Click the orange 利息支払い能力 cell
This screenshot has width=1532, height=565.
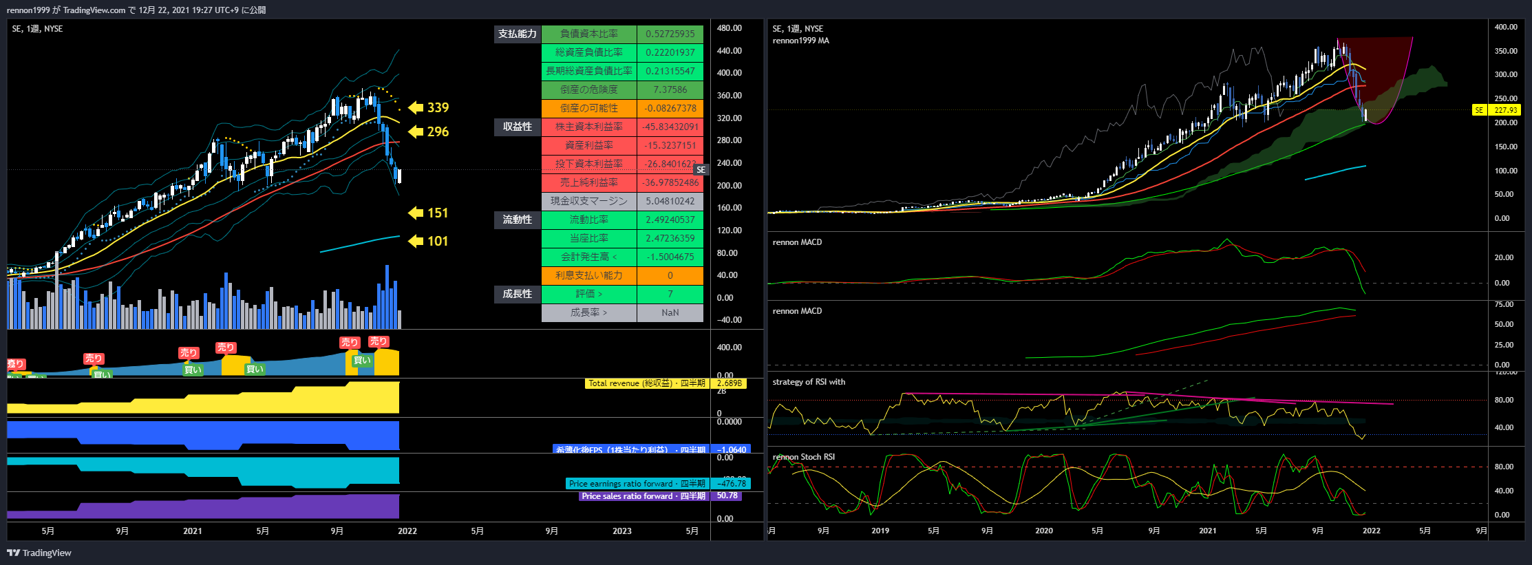click(x=589, y=275)
